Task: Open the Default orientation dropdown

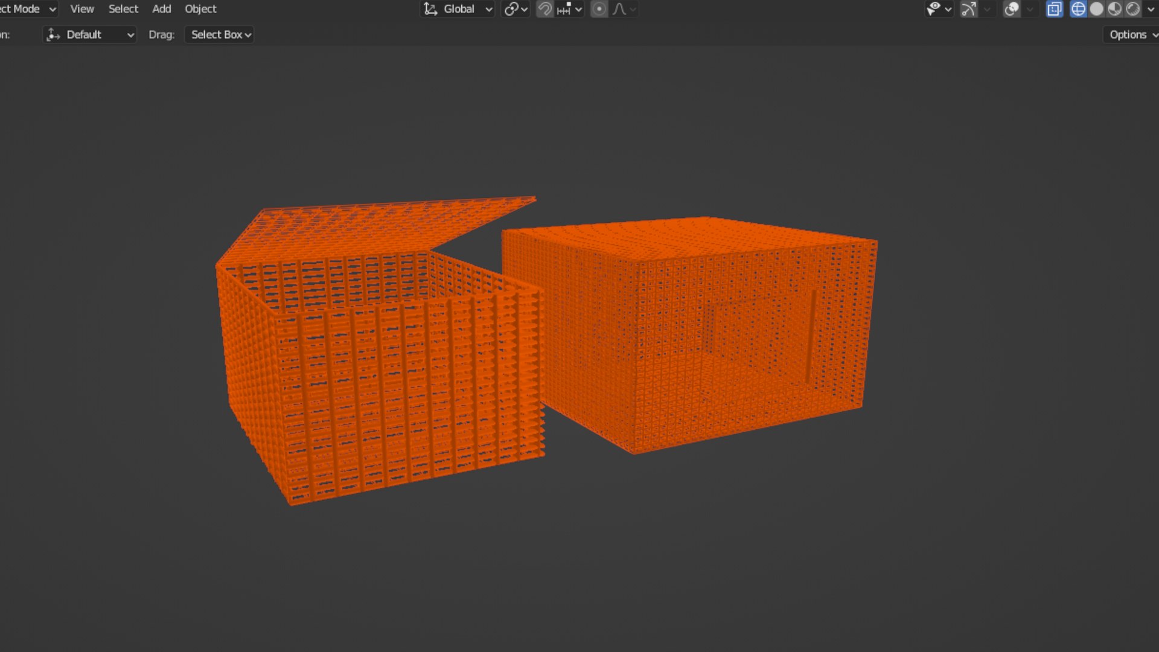Action: pos(90,34)
